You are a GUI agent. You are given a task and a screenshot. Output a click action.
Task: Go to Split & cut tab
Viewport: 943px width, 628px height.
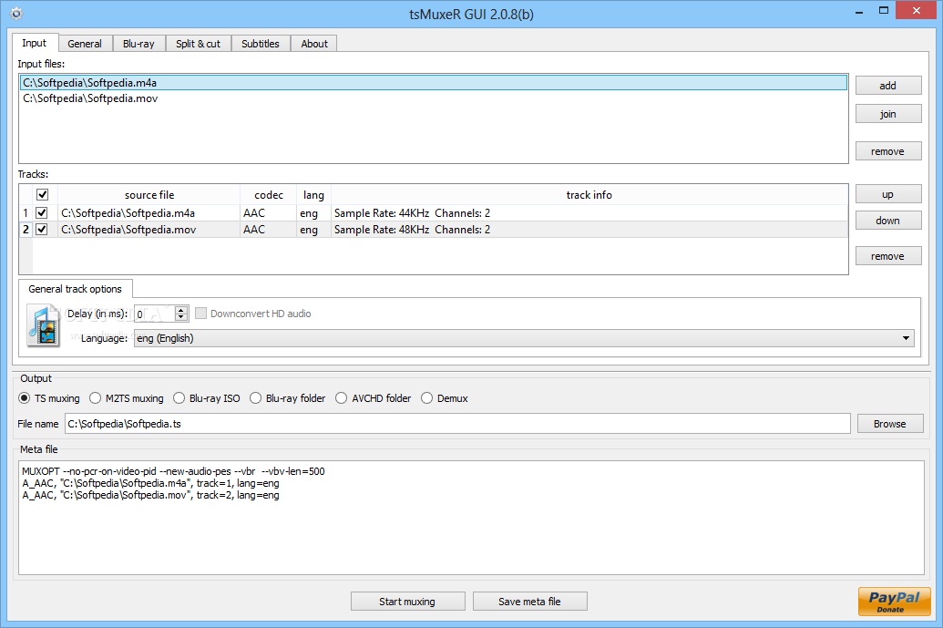(x=198, y=44)
